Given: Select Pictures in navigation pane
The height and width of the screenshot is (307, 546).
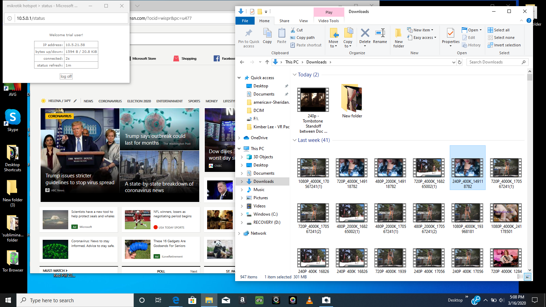Looking at the screenshot, I should coord(261,198).
